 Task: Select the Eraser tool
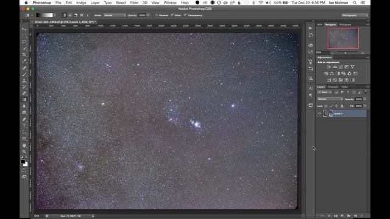click(x=24, y=93)
